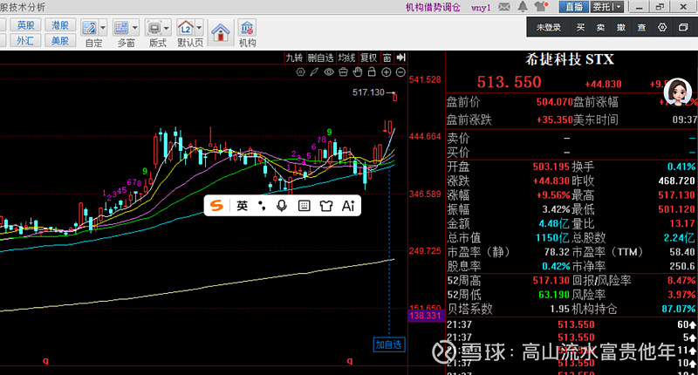Viewport: 698px width, 375px height.
Task: Go to the home page house icon
Action: click(221, 32)
